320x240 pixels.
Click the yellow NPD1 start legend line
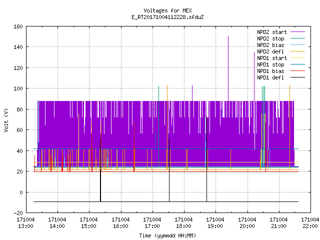coord(298,58)
